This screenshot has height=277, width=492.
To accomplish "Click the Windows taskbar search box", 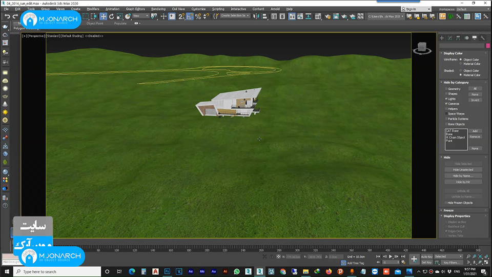I will [57, 272].
